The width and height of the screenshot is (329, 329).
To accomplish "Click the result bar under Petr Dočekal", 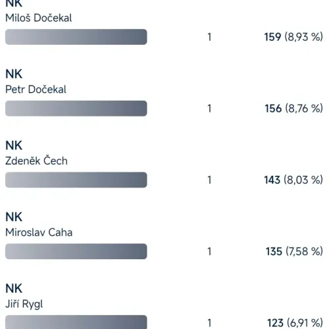I will 76,109.
